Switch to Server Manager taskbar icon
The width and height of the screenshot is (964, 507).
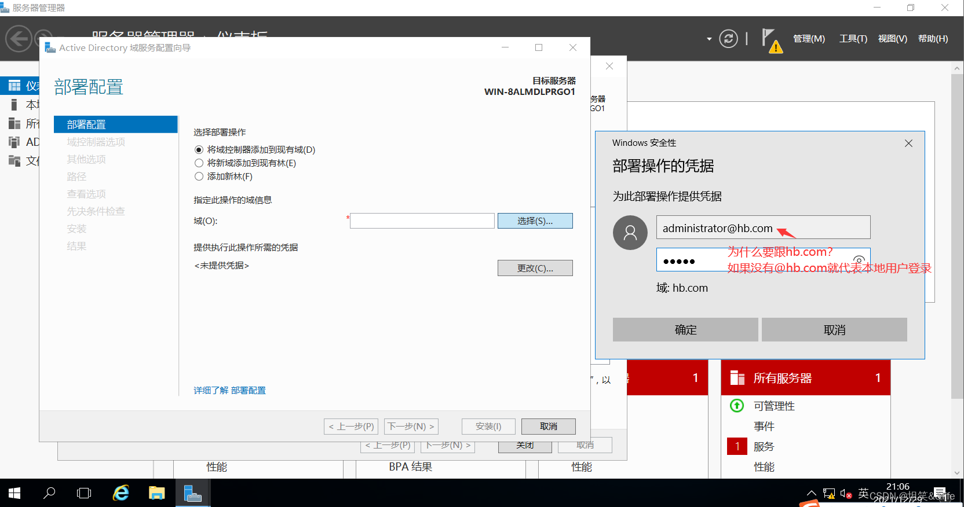[192, 493]
